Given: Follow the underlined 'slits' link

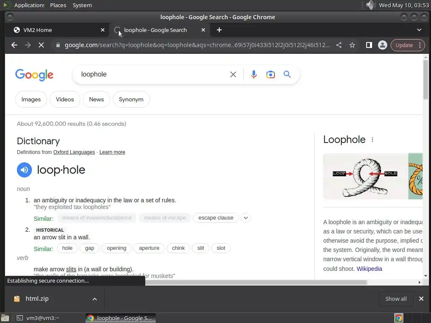Looking at the screenshot, I should click(x=71, y=269).
